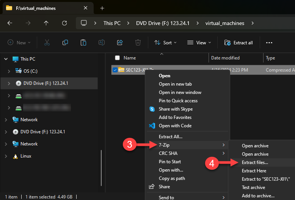Screen dimensions: 295x200
Task: Click the Extract all toolbar button
Action: [x=239, y=43]
